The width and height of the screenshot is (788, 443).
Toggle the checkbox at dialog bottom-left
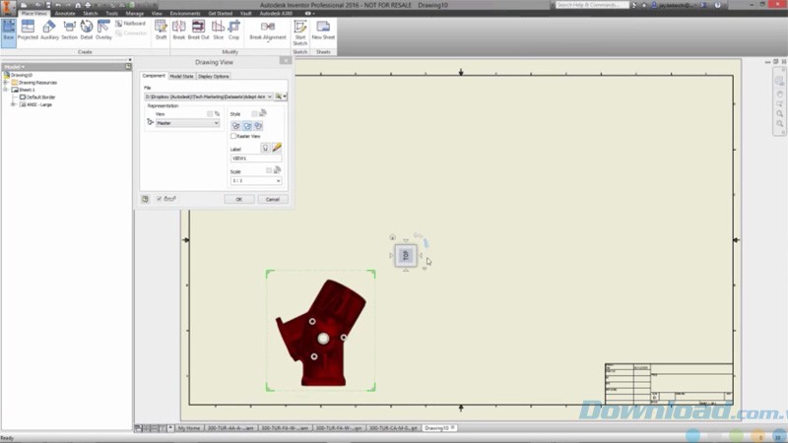pos(160,199)
